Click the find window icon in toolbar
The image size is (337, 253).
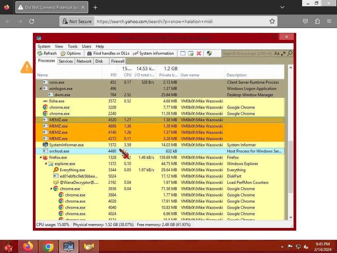pos(183,53)
